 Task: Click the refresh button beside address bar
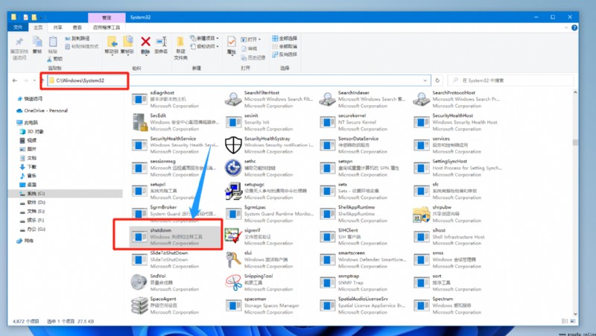(437, 80)
